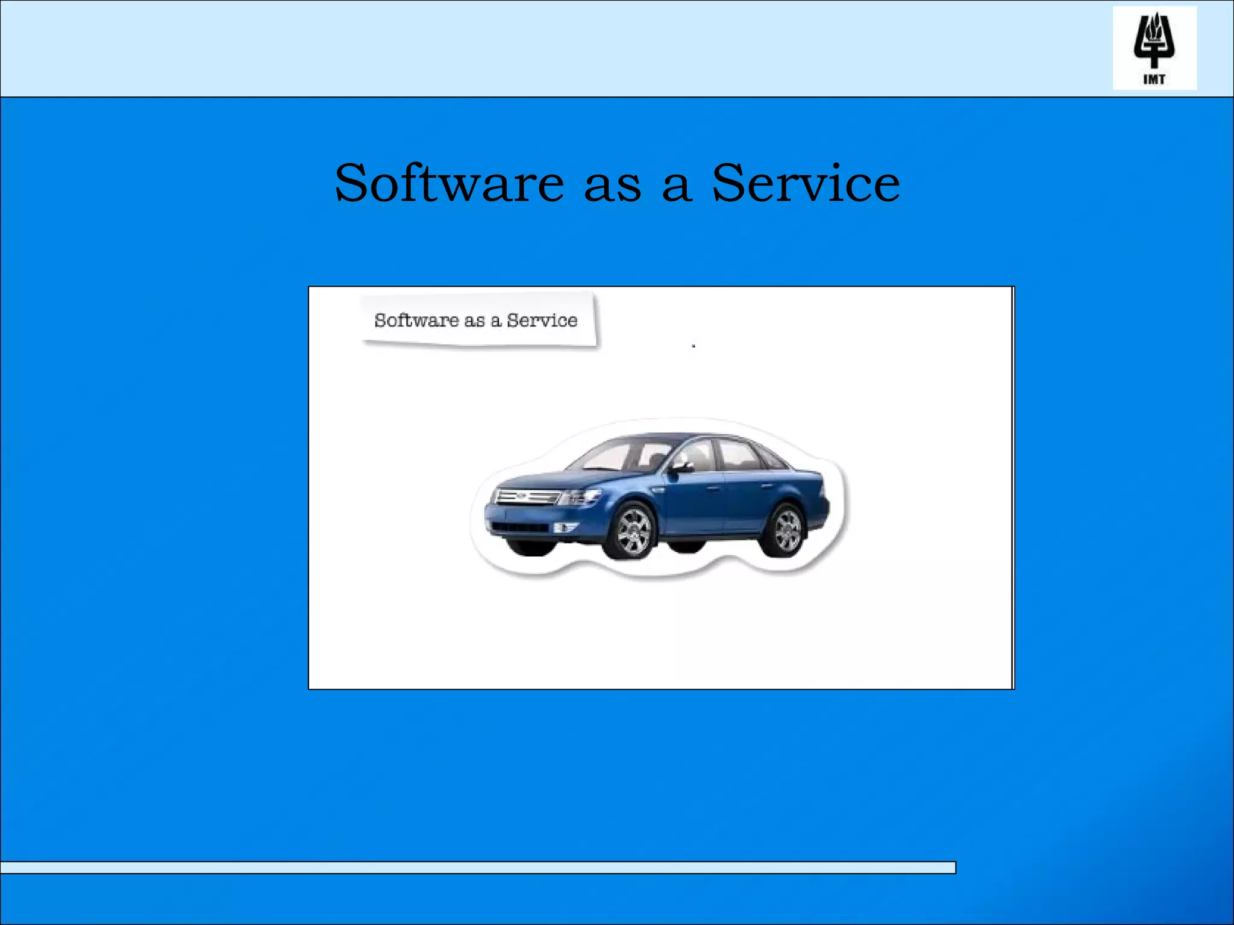Click the car's front headlight

(x=581, y=497)
